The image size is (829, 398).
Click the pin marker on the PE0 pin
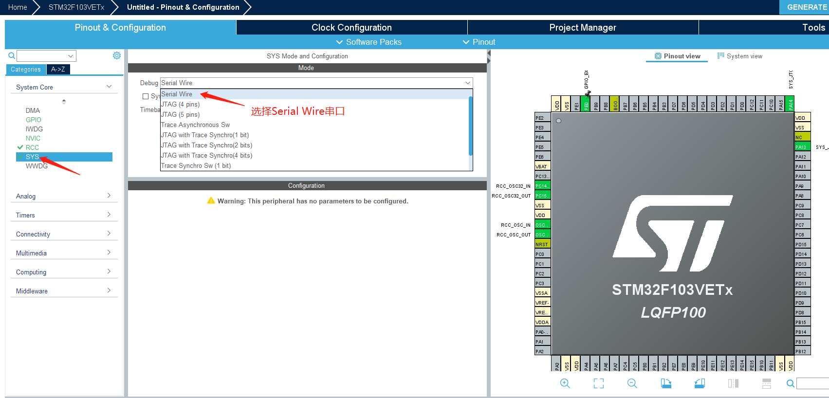[x=588, y=93]
